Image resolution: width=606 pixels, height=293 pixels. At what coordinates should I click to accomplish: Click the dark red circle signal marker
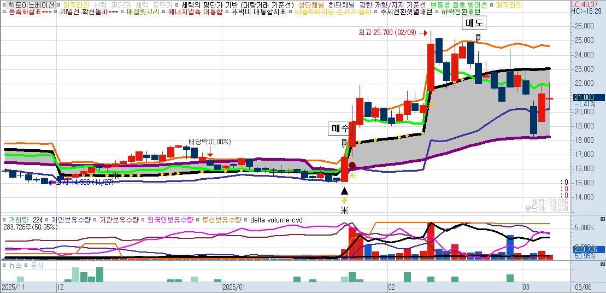coord(352,166)
